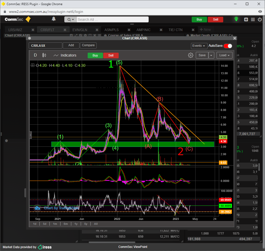
Task: Click the 0.83 orange price label
Action: tap(223, 163)
